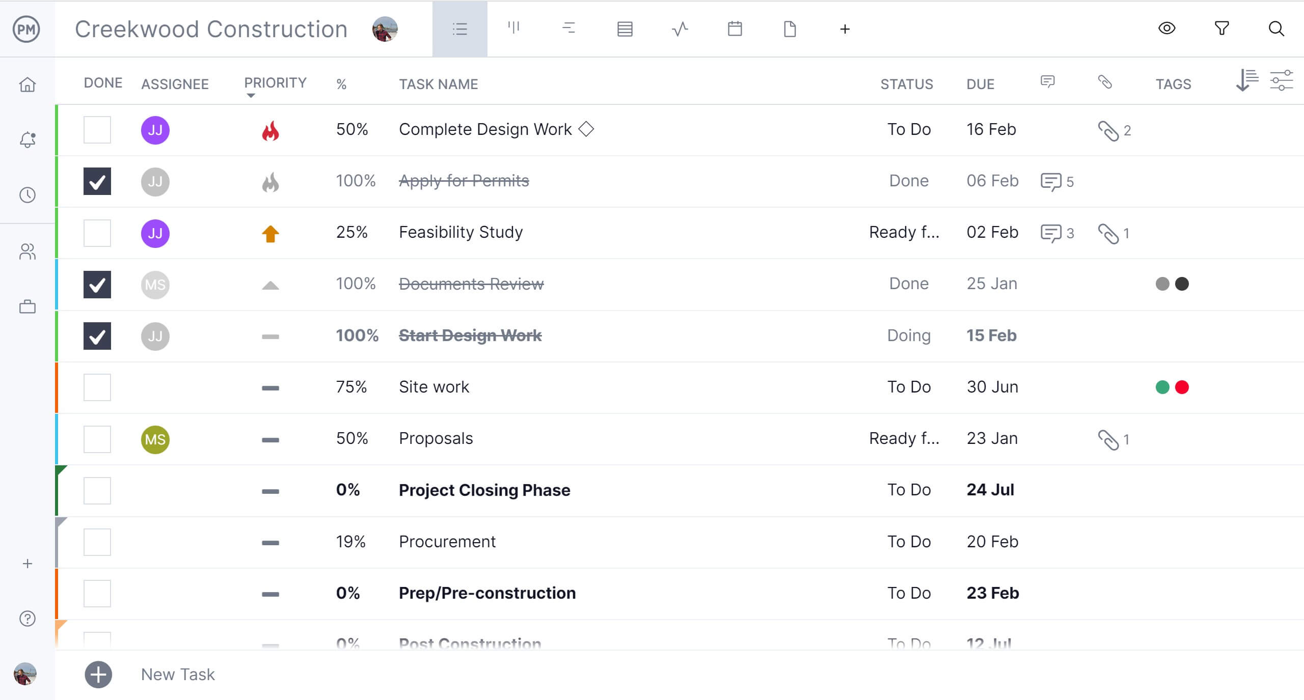The image size is (1304, 700).
Task: Click the green color tag on Site work
Action: tap(1162, 387)
